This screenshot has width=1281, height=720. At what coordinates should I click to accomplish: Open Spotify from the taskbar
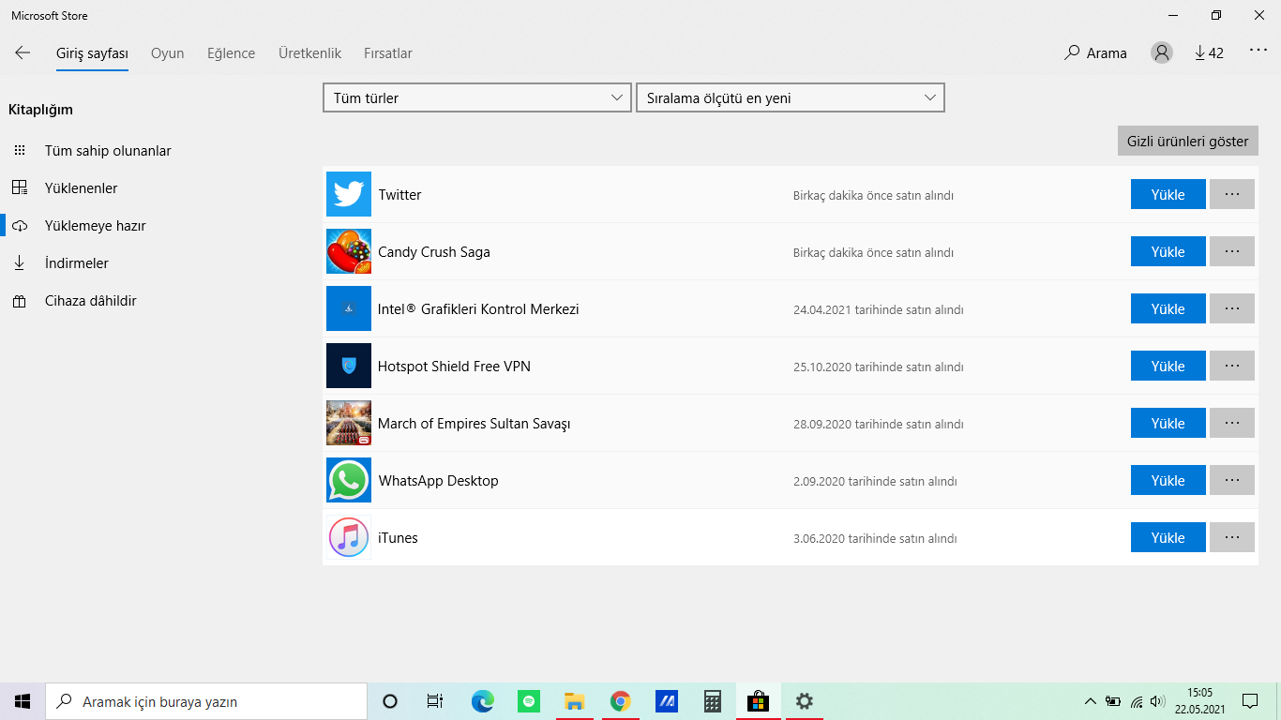click(528, 701)
